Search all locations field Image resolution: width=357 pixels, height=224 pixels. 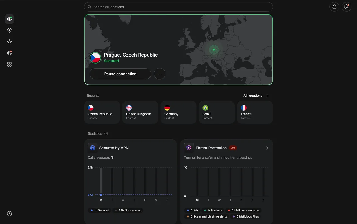(178, 7)
